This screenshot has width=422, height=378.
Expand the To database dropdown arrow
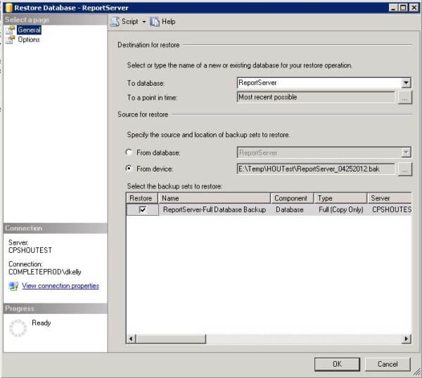(406, 83)
